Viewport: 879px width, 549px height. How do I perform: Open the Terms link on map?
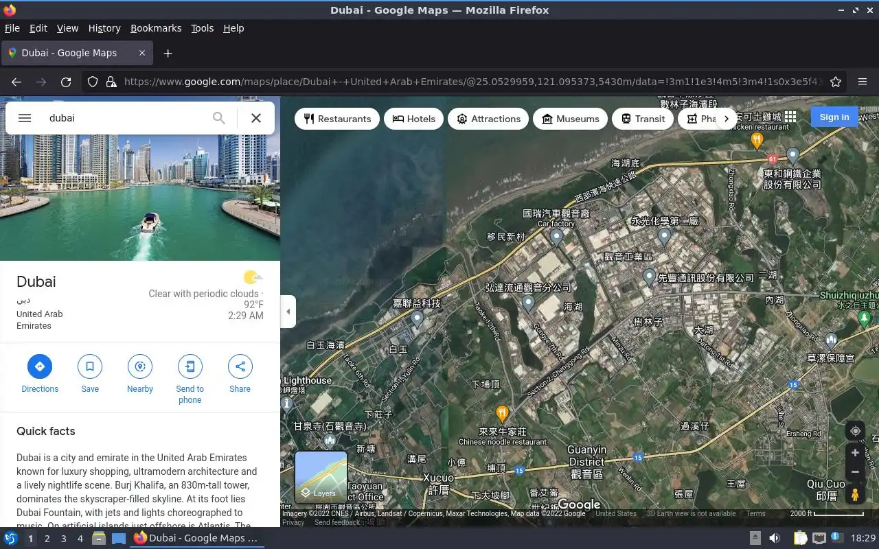(x=755, y=513)
